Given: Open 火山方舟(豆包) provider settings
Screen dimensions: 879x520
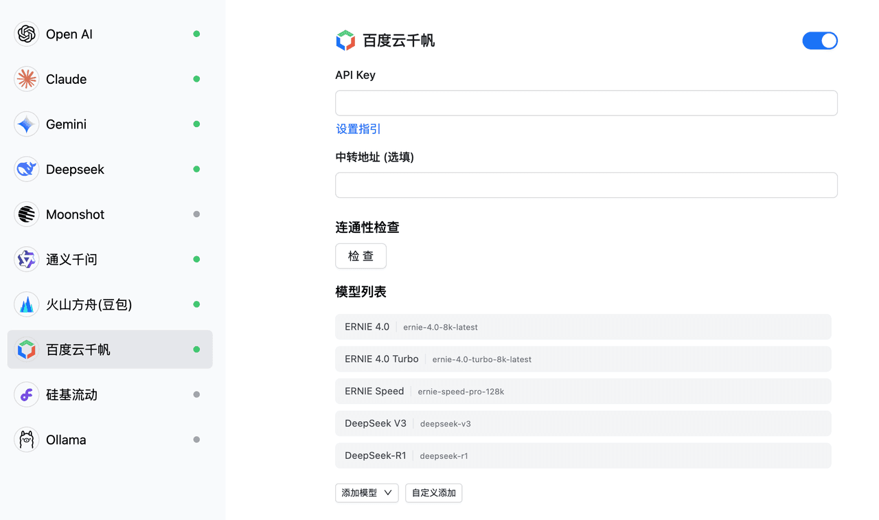Looking at the screenshot, I should (110, 304).
